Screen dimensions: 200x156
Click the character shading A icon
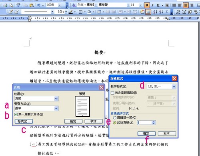point(167,5)
